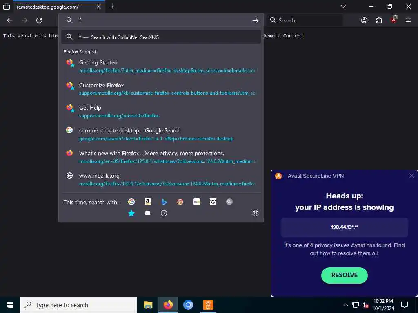Search this time with eBay
The image size is (418, 313).
tap(197, 202)
